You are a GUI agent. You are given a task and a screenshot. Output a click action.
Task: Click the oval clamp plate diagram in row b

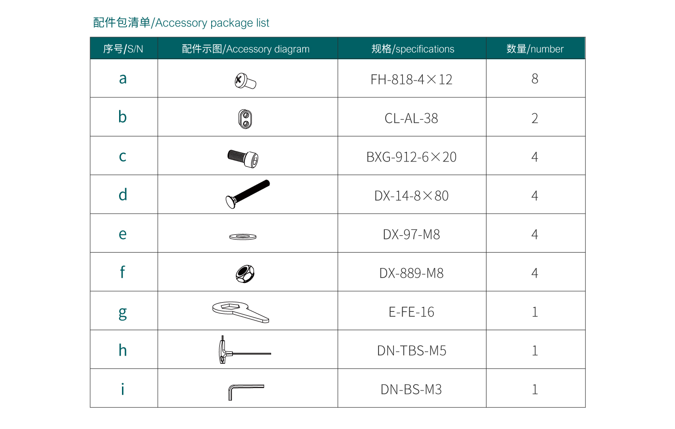(x=245, y=119)
